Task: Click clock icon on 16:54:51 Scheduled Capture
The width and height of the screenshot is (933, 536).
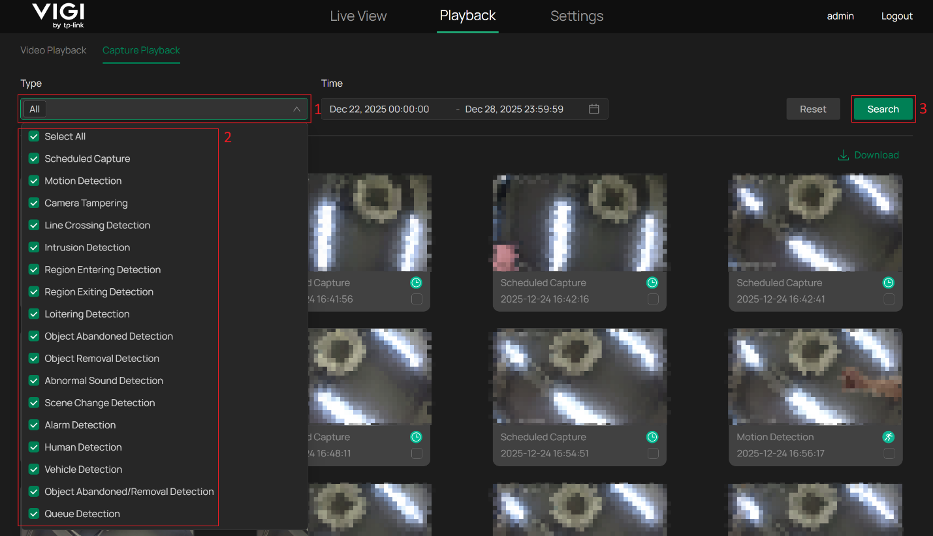Action: coord(652,437)
